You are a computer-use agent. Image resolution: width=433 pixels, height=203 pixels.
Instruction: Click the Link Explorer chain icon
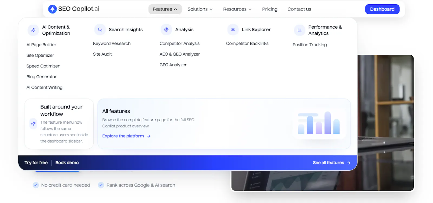click(233, 30)
